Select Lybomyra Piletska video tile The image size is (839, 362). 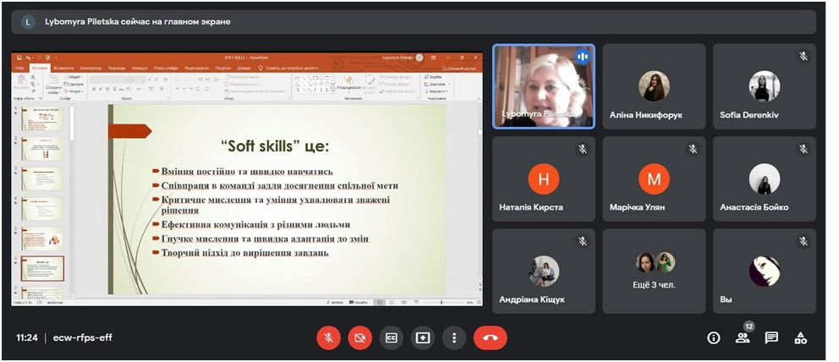pos(543,86)
